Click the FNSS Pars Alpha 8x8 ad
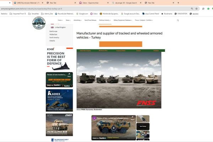This screenshot has width=213, height=142. click(59, 125)
